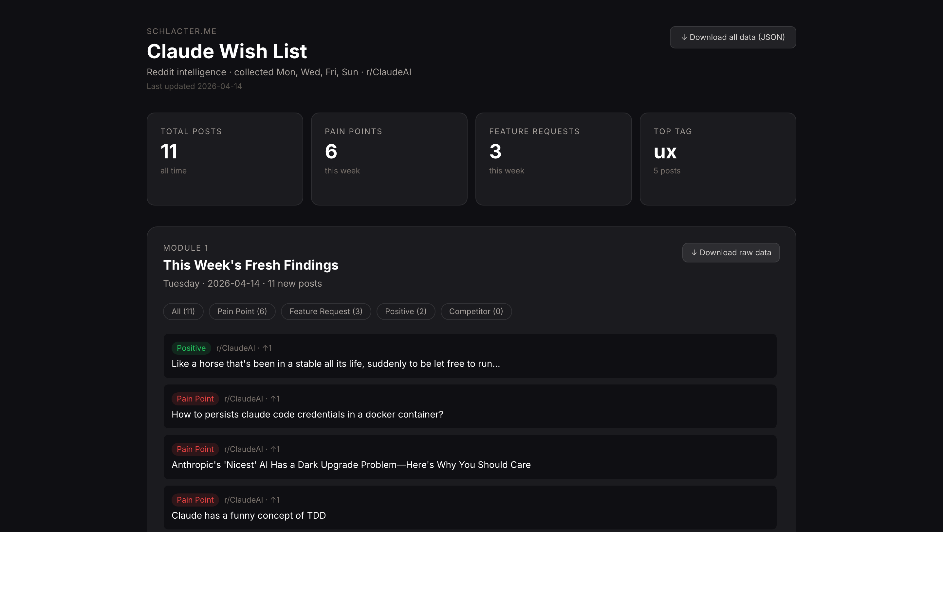Click the Reddit intelligence subtitle line
The height and width of the screenshot is (589, 943).
[x=279, y=72]
